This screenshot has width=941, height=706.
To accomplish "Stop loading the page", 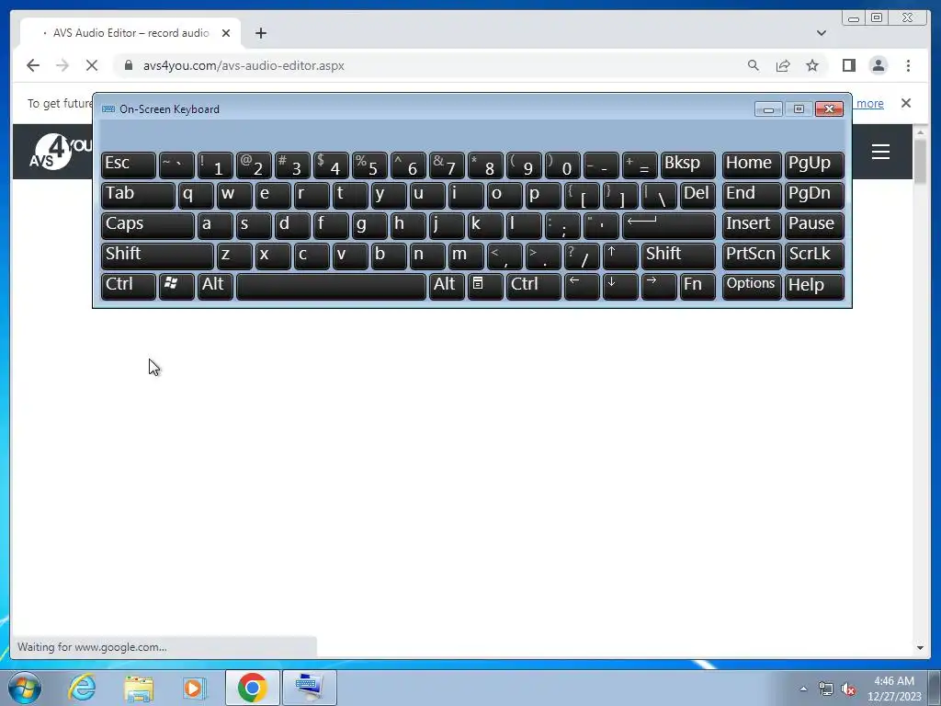I will [92, 65].
